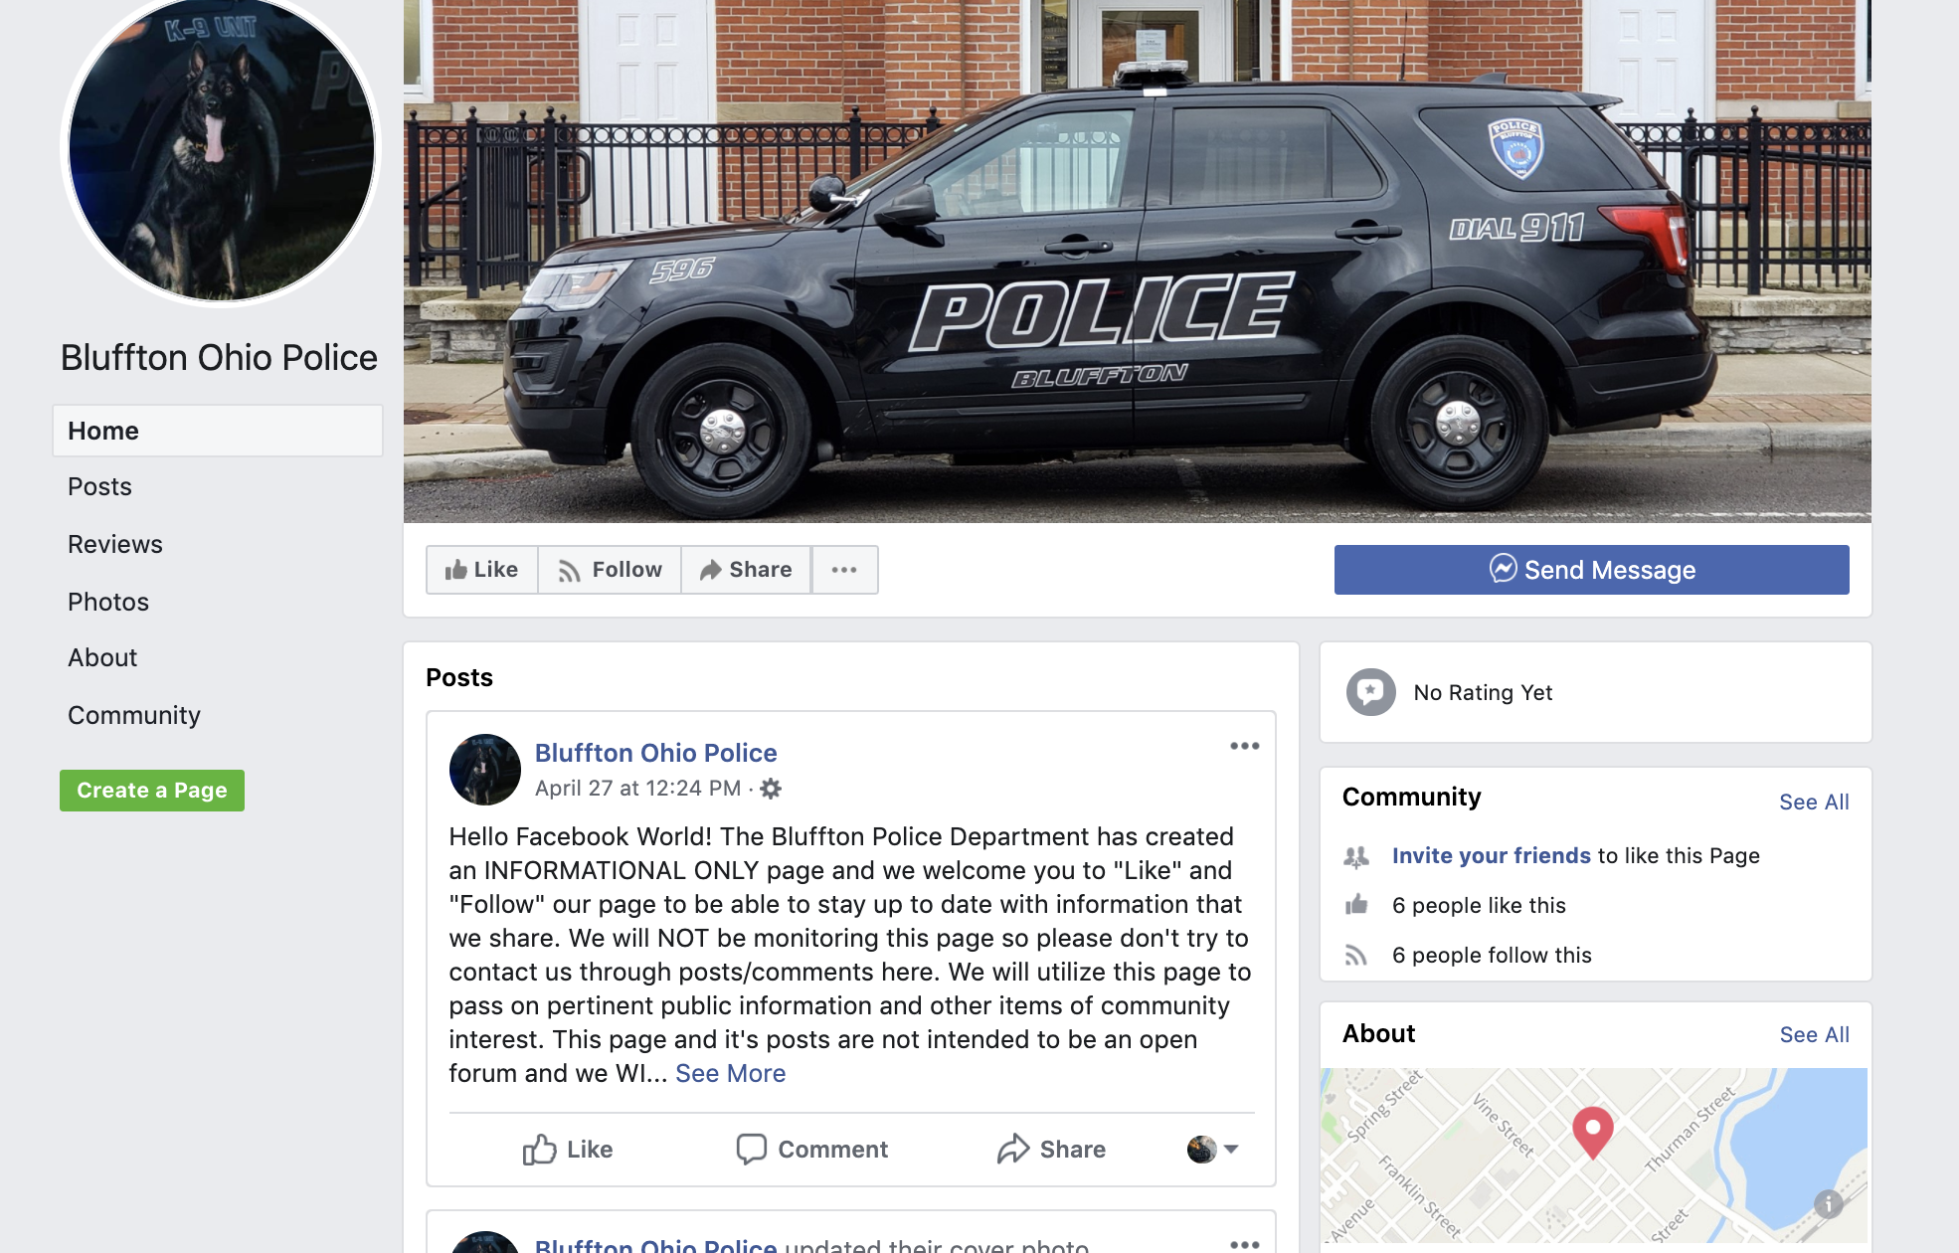Viewport: 1959px width, 1253px height.
Task: Share the Hello Facebook World post
Action: pyautogui.click(x=1051, y=1150)
